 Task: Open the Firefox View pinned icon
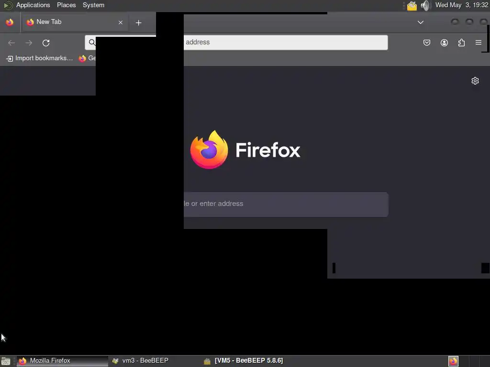pyautogui.click(x=10, y=22)
